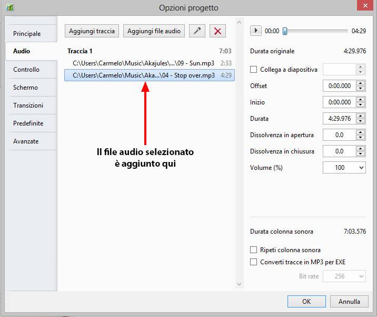Decrease Dissolvenza in apertura with down arrow
Image resolution: width=377 pixels, height=317 pixels.
pos(360,138)
